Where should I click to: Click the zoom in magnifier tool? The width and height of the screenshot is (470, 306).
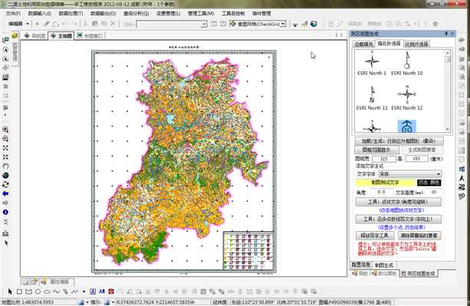[x=5, y=129]
